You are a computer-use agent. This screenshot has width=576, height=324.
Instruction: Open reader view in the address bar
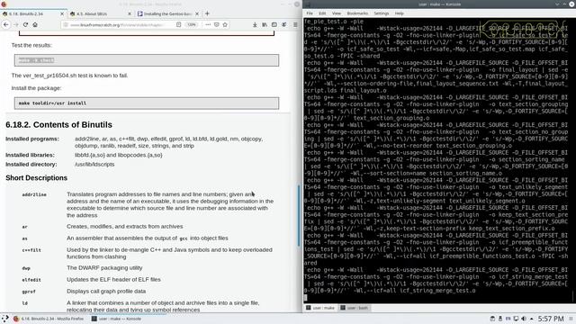point(178,24)
